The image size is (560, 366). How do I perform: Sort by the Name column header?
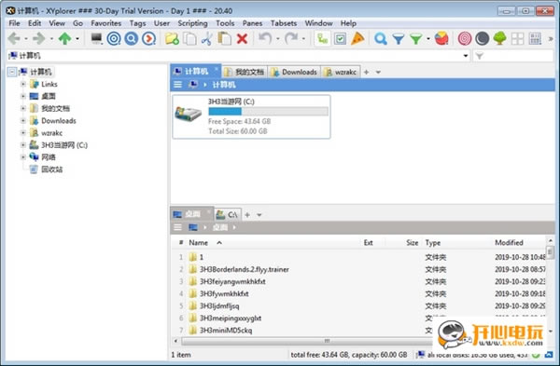click(x=198, y=243)
